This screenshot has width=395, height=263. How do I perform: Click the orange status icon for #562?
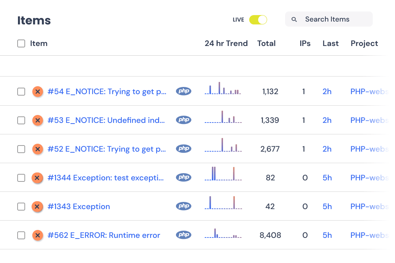[38, 235]
